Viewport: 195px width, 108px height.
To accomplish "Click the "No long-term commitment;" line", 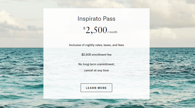I will (x=96, y=64).
